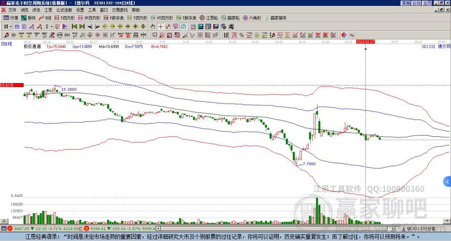The image size is (451, 241).
Task: Click the volume pane up-triangle button
Action: click(x=4, y=221)
